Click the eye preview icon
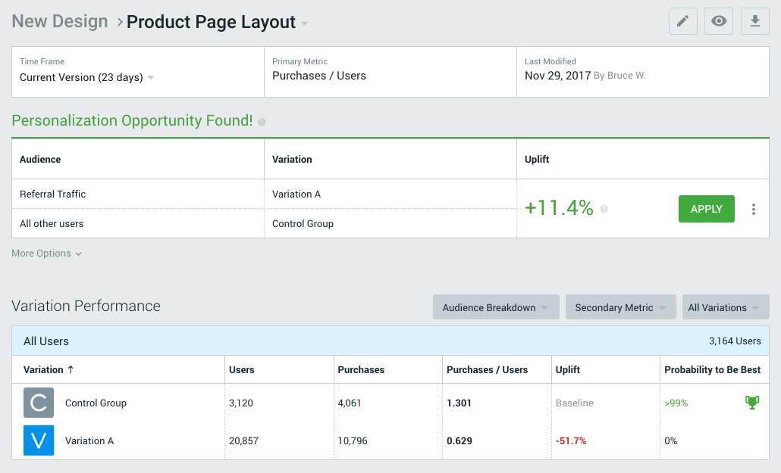781x473 pixels. 719,21
